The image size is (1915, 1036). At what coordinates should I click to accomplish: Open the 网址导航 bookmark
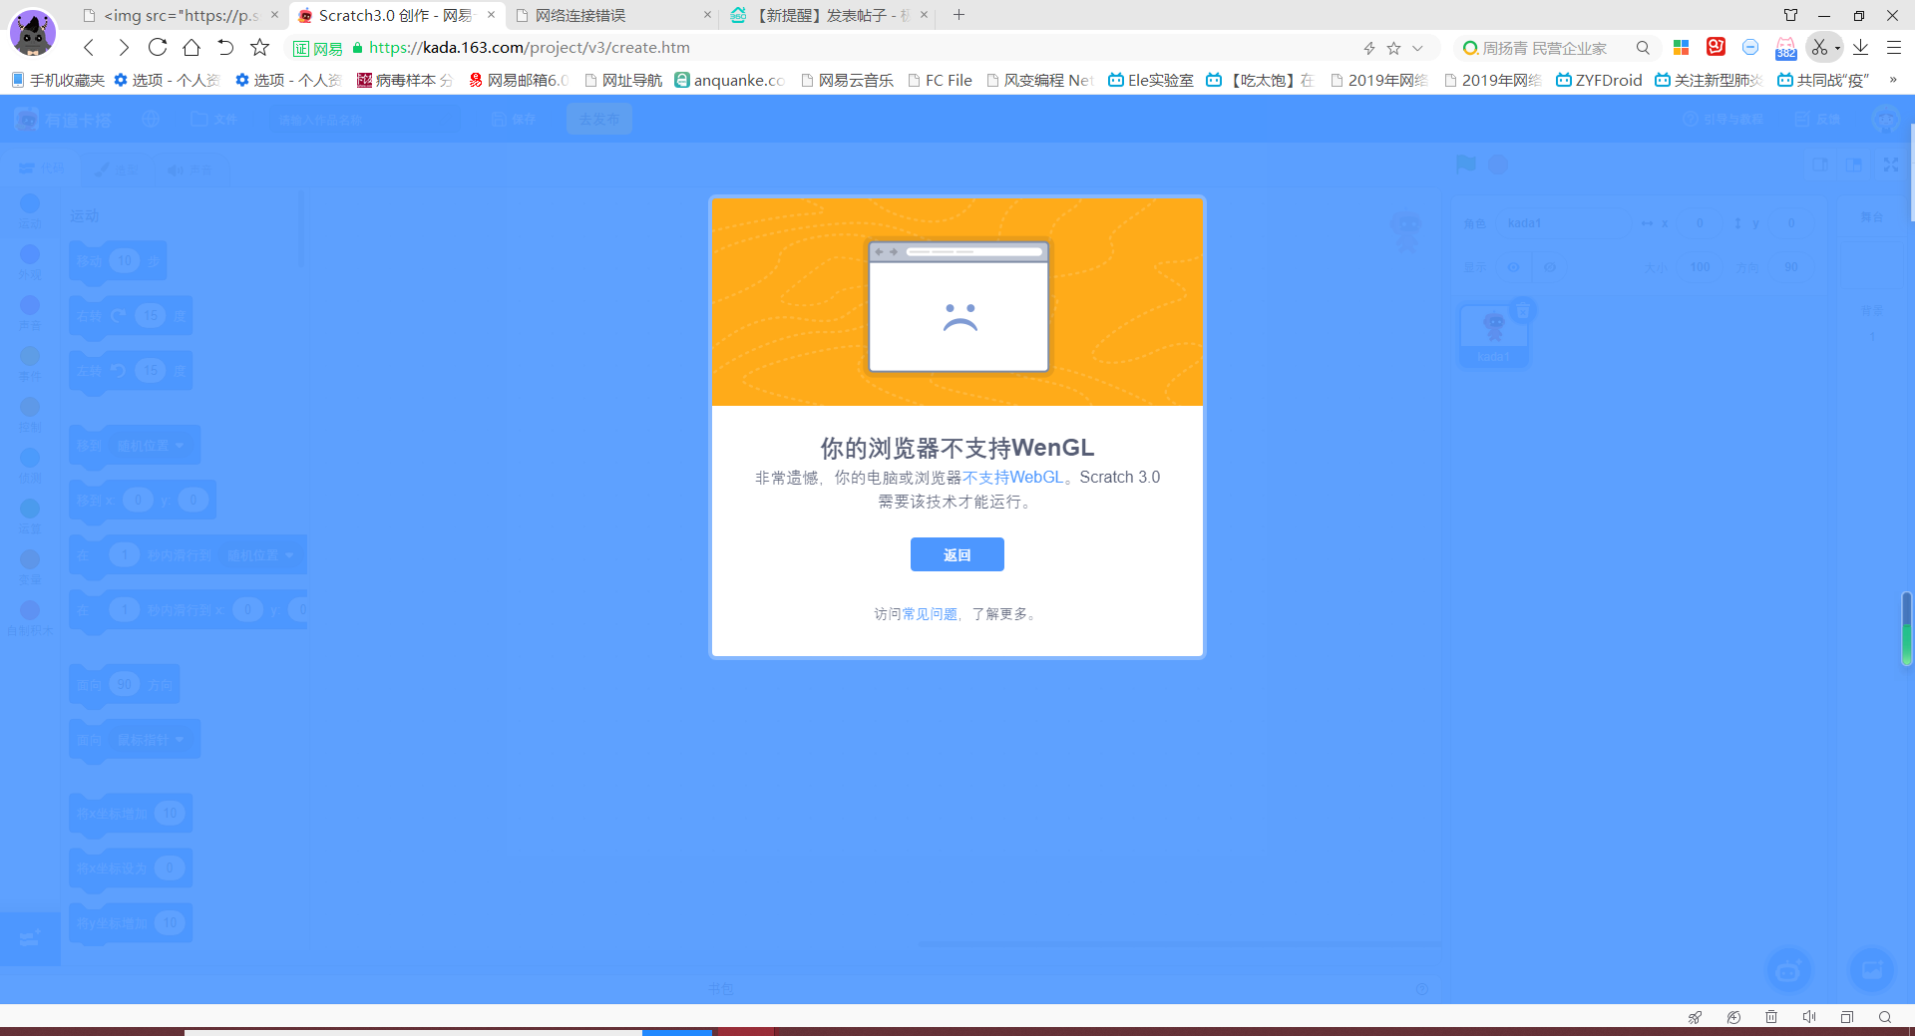pos(623,80)
